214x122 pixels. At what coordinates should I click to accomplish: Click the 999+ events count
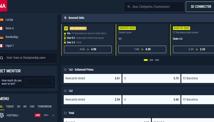click(46, 115)
